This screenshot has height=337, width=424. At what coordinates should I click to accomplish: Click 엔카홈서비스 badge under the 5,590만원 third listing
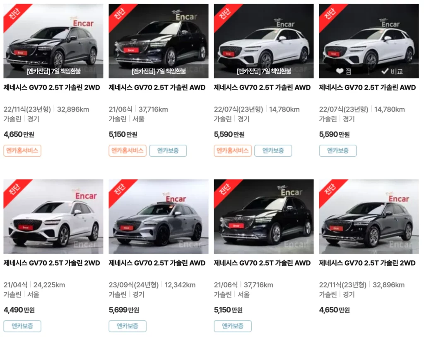pyautogui.click(x=233, y=150)
